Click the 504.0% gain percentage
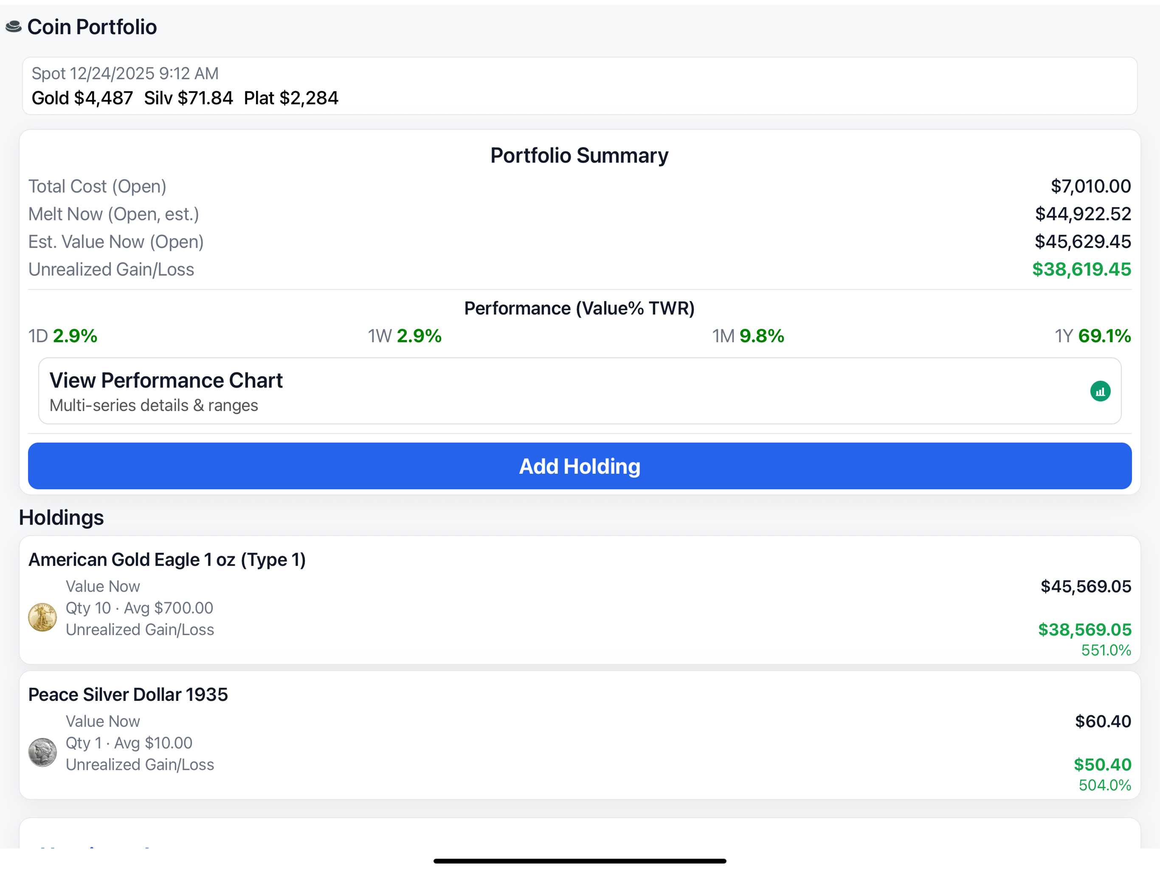Viewport: 1160px width, 870px height. click(1105, 786)
